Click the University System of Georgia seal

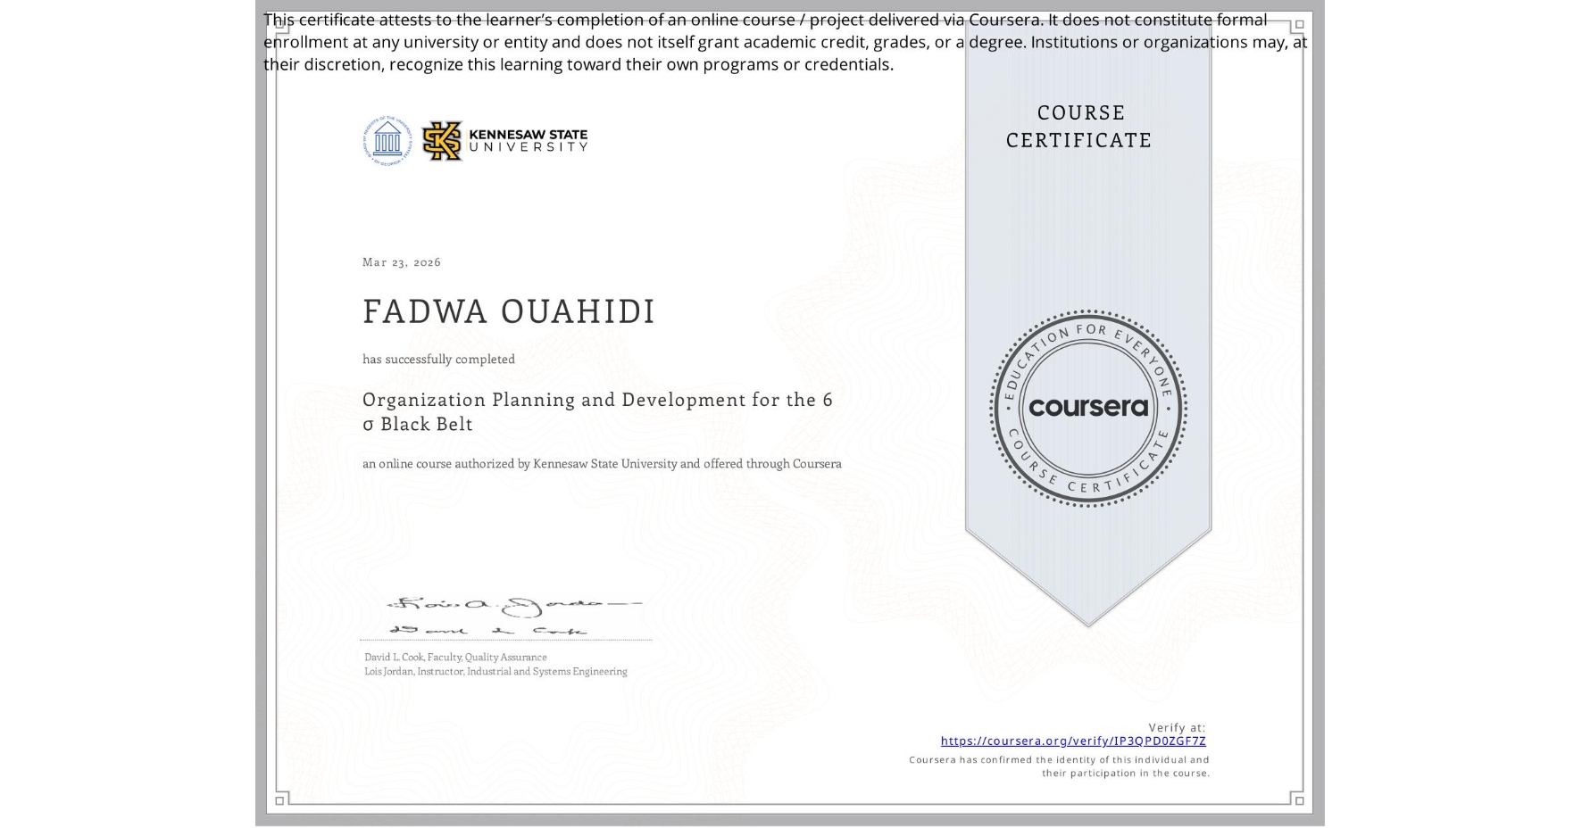(387, 140)
